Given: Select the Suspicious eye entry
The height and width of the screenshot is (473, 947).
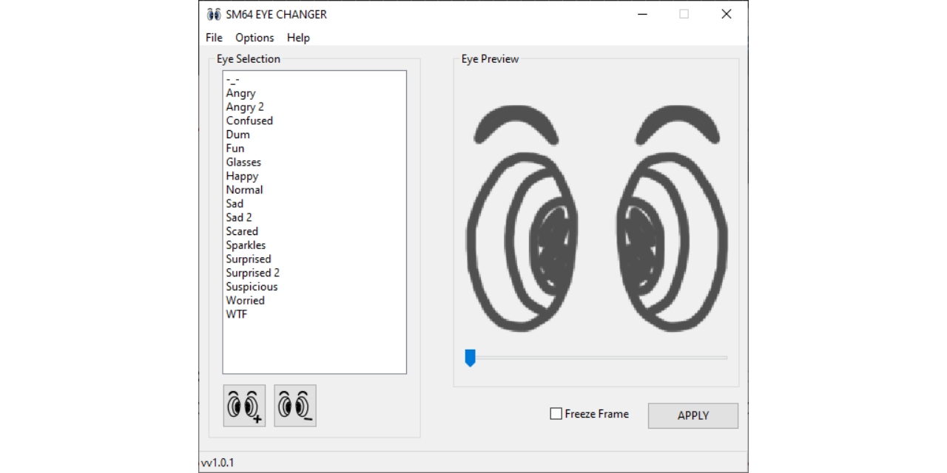Looking at the screenshot, I should (314, 287).
